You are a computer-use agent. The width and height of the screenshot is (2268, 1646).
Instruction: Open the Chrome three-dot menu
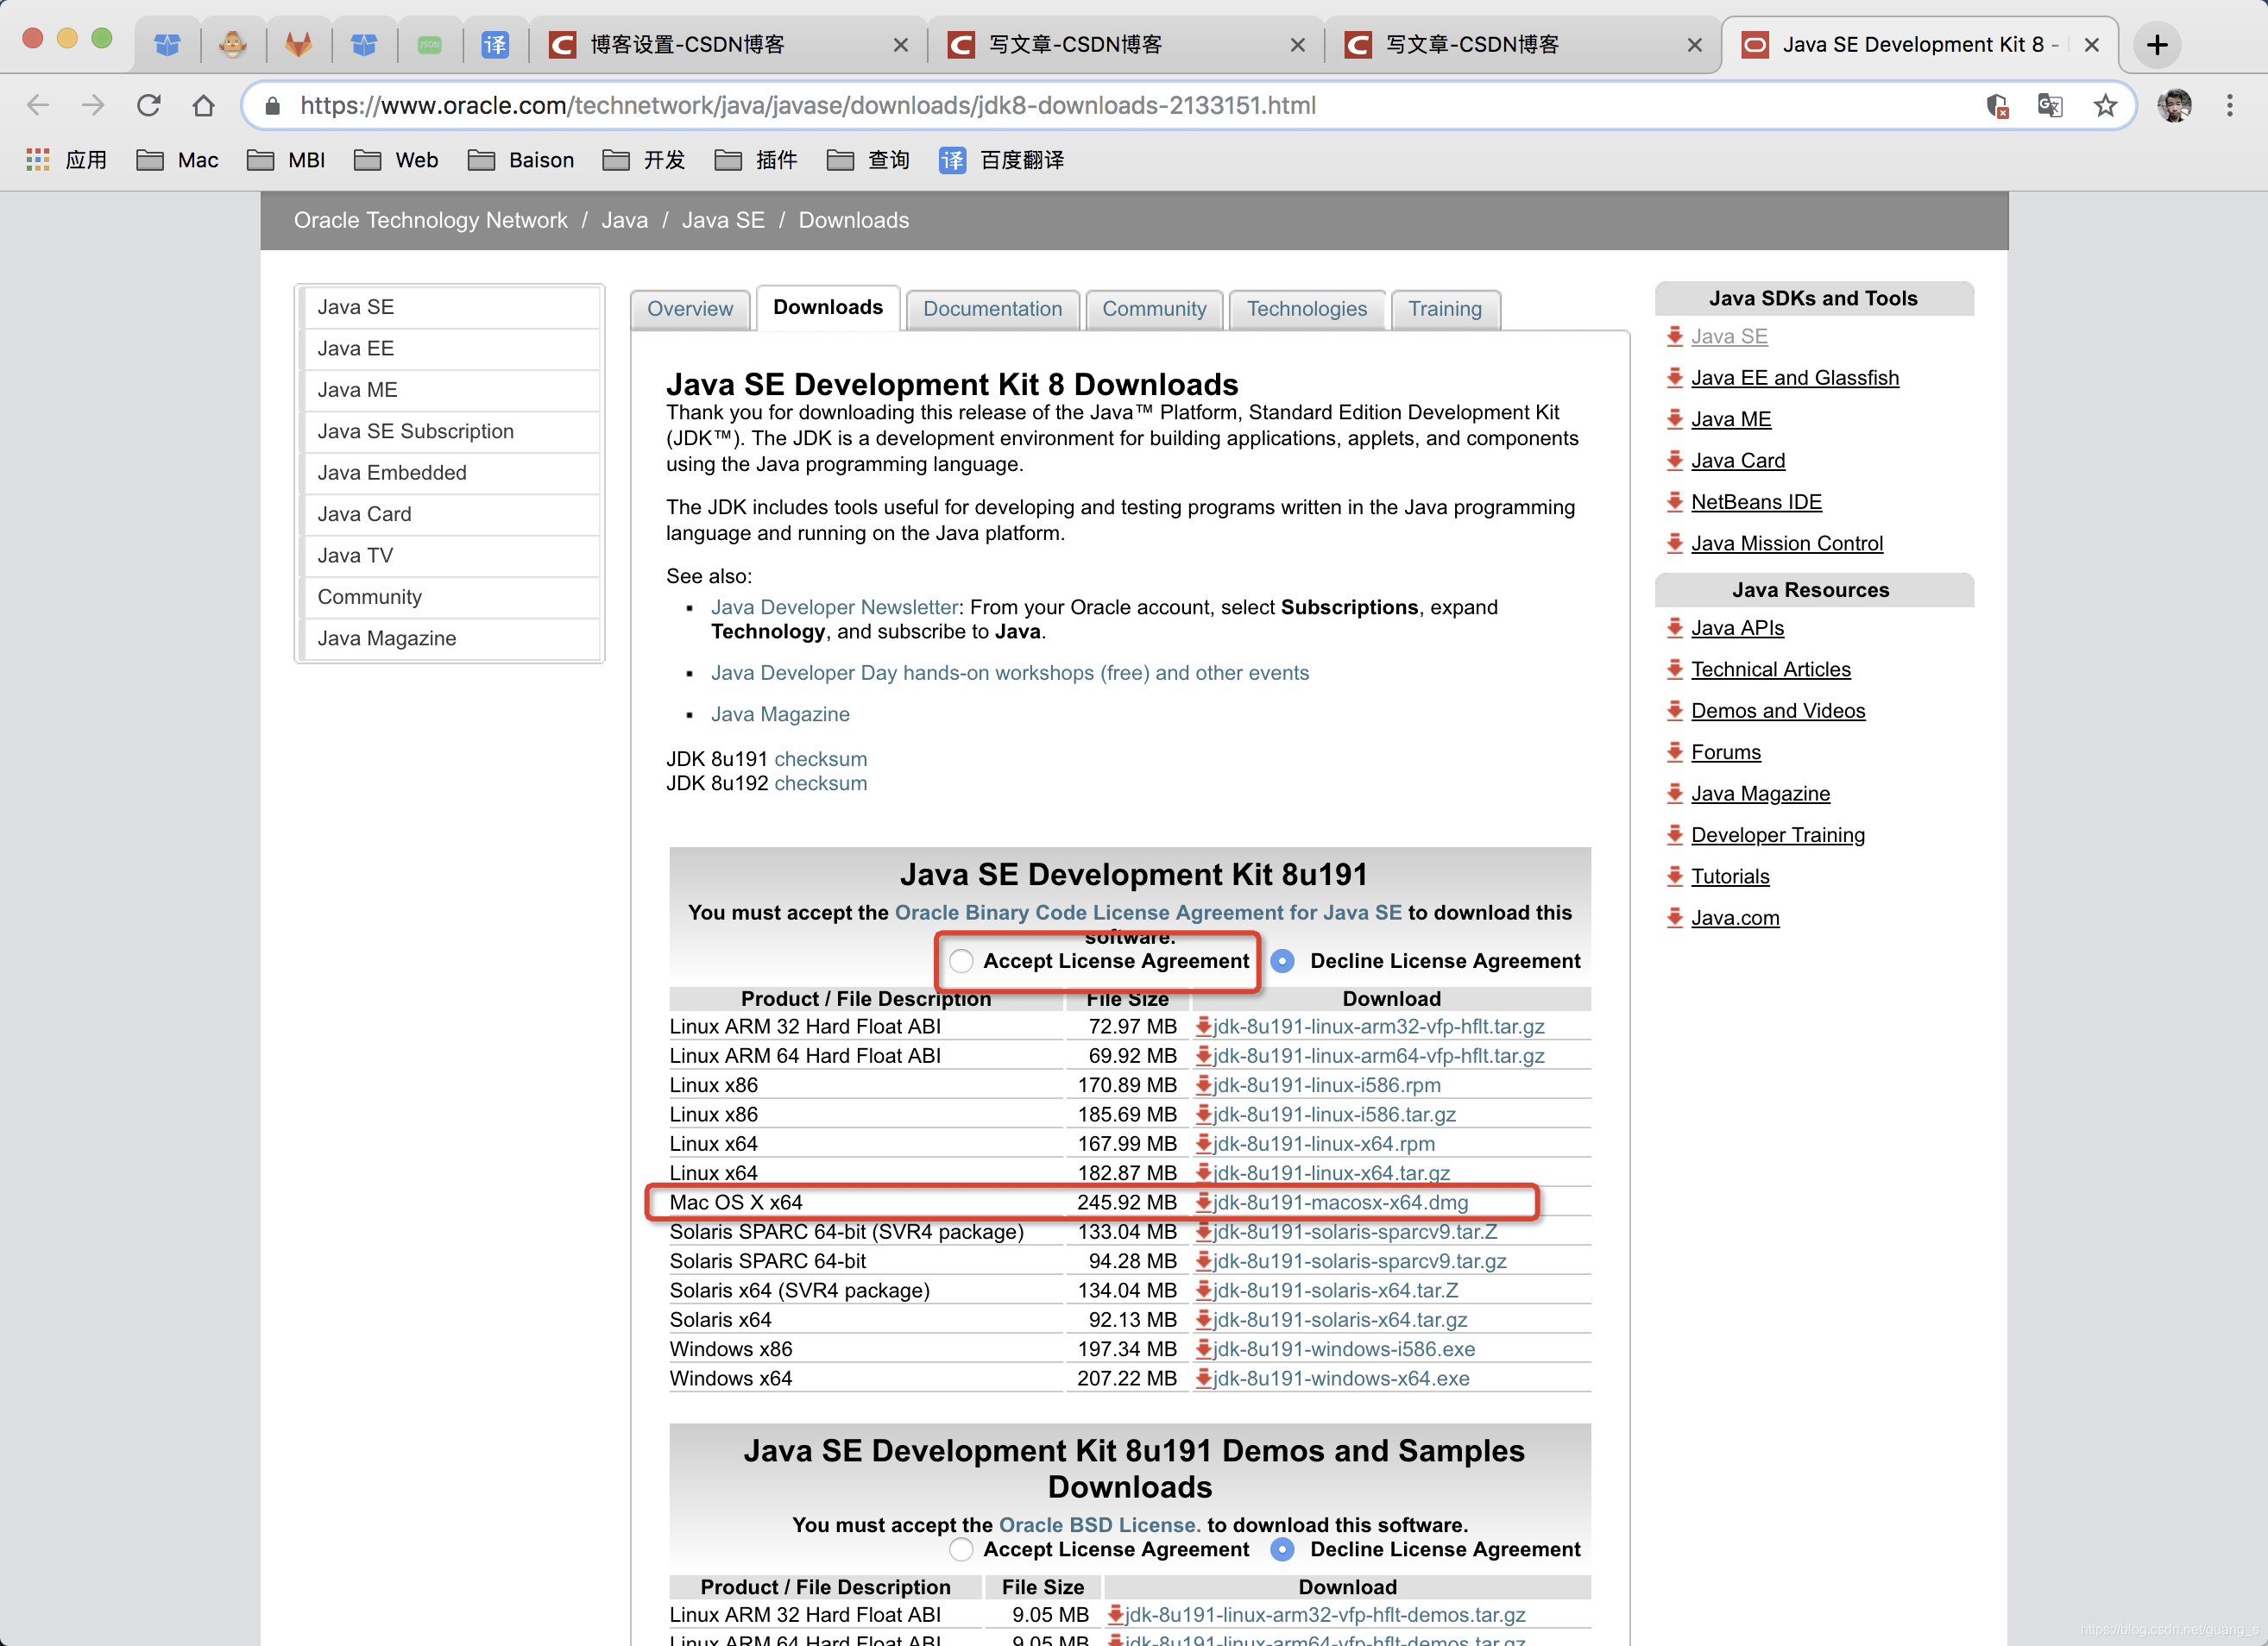pos(2229,105)
